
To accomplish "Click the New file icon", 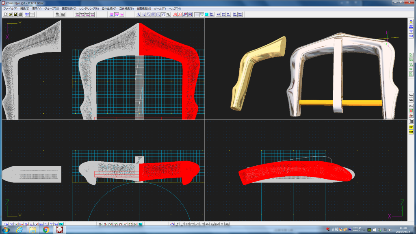I will [x=5, y=14].
